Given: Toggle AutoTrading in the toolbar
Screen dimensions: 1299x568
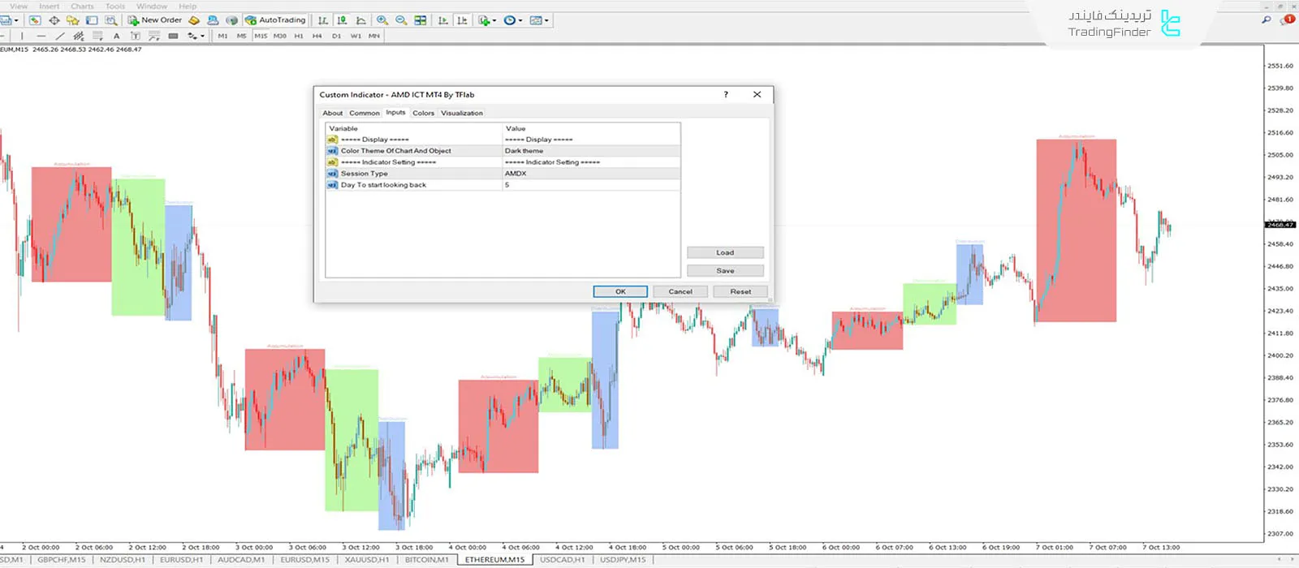Looking at the screenshot, I should click(x=275, y=20).
